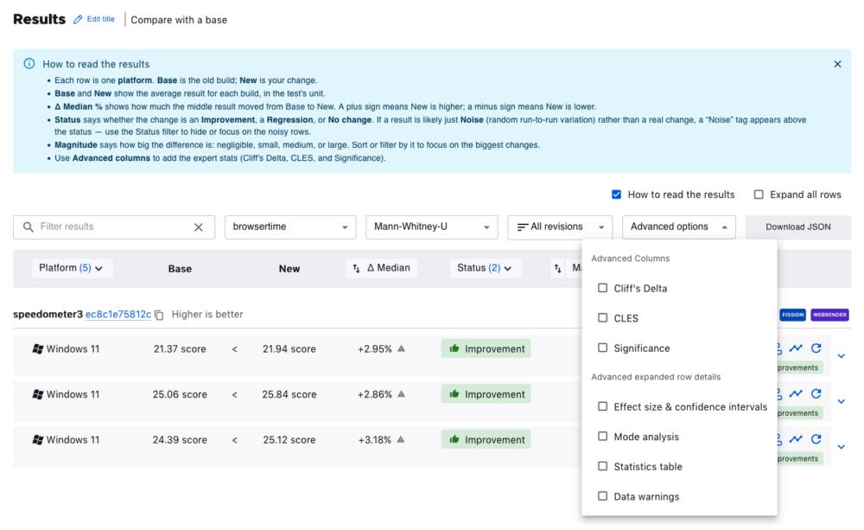Open the Status (2) filter dropdown
Viewport: 864px width, 530px height.
(x=485, y=268)
